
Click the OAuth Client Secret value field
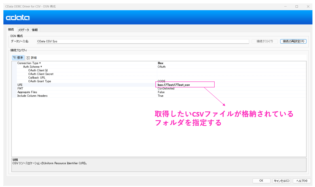232,74
